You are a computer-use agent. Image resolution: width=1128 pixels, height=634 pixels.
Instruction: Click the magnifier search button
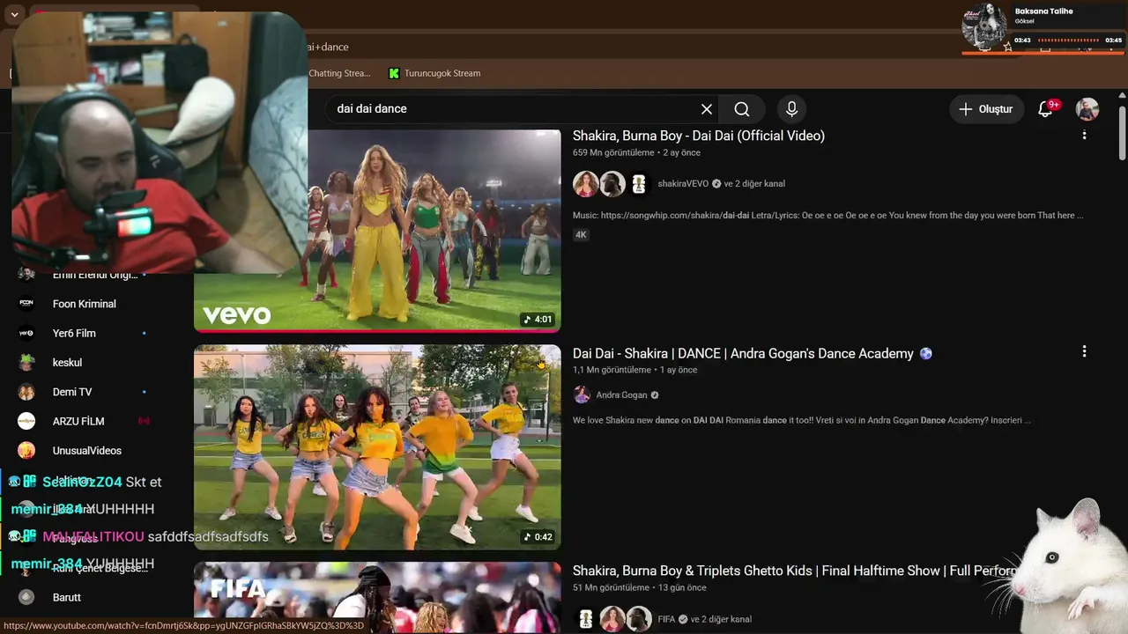click(742, 109)
